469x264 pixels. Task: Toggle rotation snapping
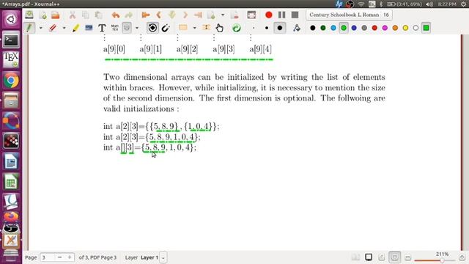pos(152,28)
